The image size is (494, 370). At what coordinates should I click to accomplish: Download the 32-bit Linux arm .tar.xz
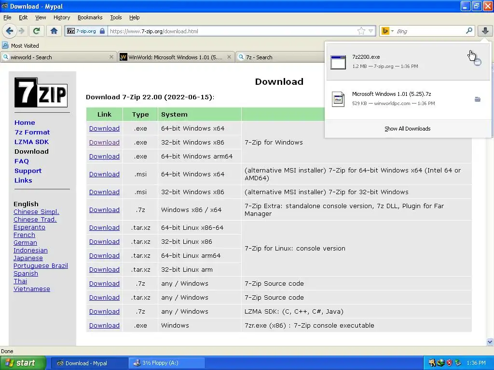tap(104, 270)
